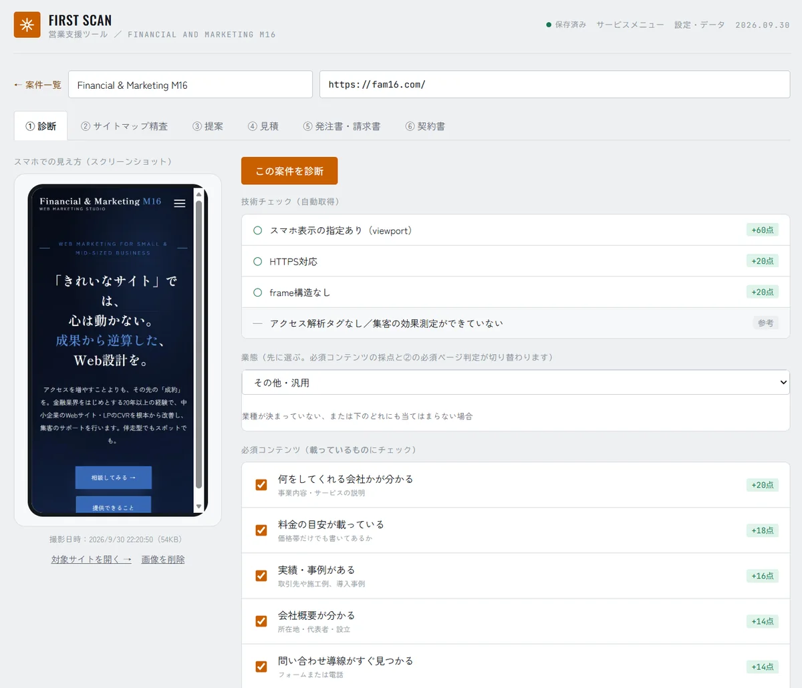Toggle 何をしてくれる会社かが分かる checkbox

pos(261,485)
